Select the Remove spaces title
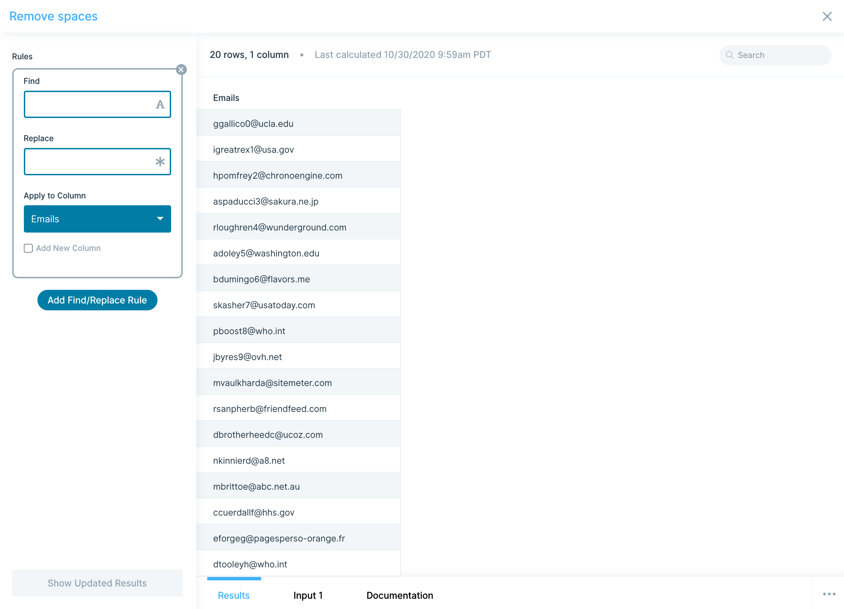 (x=54, y=16)
